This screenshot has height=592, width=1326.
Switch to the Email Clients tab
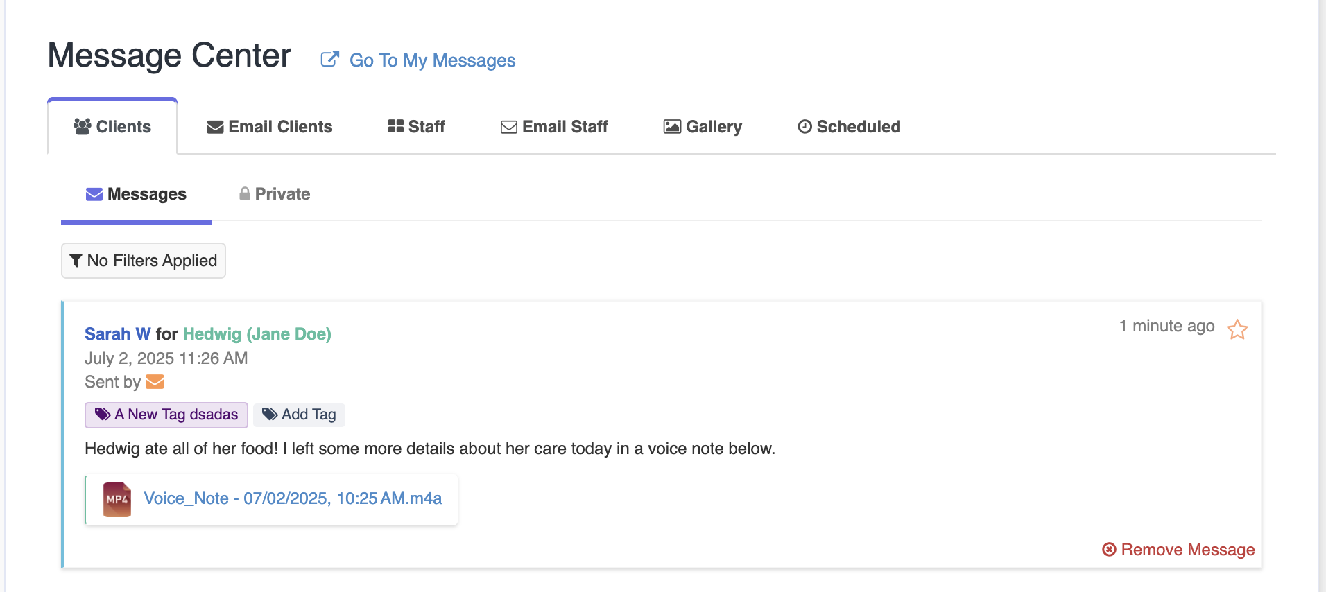(270, 127)
